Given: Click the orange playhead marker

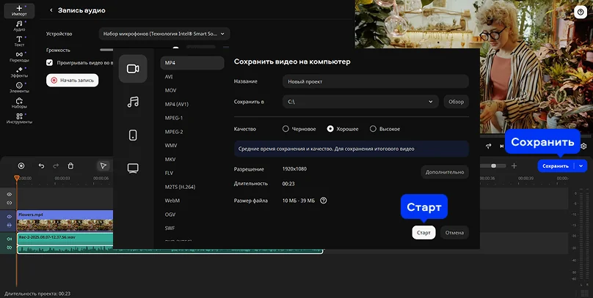Looking at the screenshot, I should tap(17, 177).
